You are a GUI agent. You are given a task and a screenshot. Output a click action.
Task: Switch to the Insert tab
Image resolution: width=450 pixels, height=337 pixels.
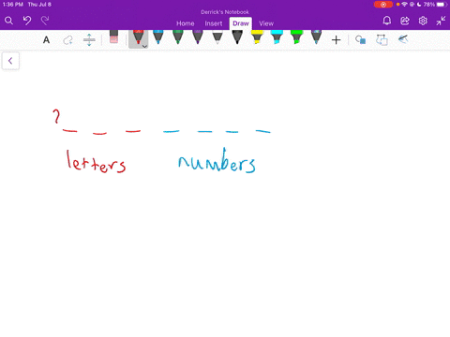pos(214,23)
